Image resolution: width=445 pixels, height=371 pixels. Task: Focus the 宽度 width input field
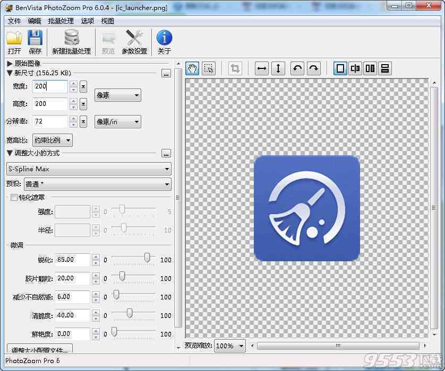pyautogui.click(x=50, y=86)
